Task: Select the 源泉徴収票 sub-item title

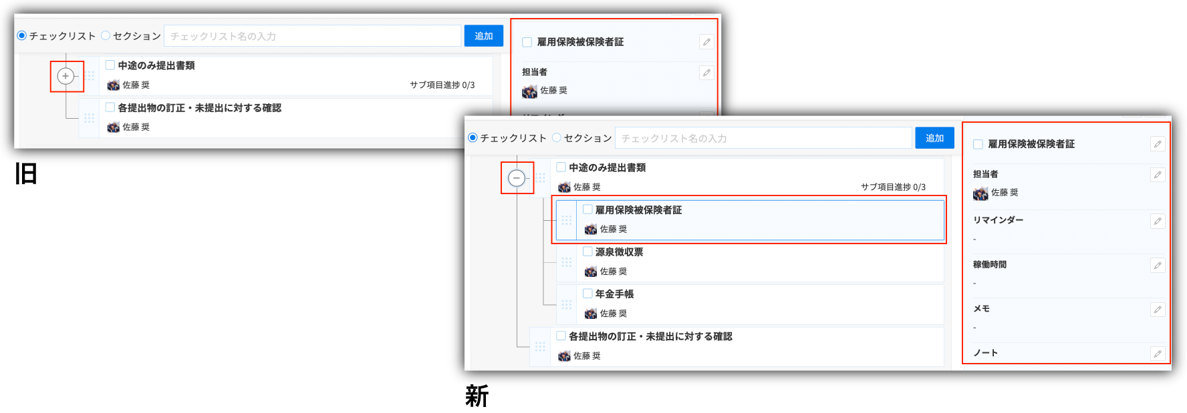Action: 619,252
